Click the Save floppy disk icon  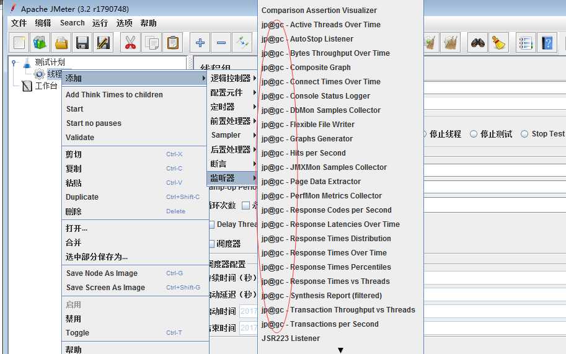point(82,43)
